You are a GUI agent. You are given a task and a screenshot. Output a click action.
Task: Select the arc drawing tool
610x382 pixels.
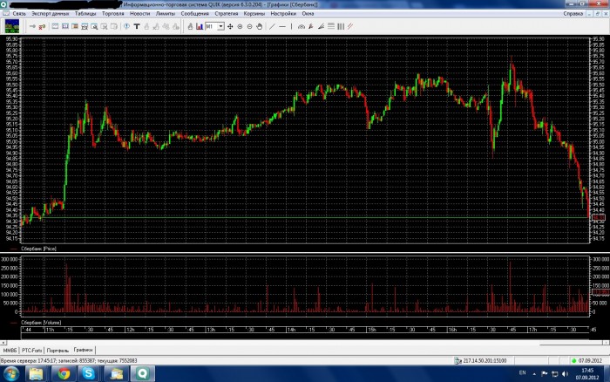tap(302, 26)
